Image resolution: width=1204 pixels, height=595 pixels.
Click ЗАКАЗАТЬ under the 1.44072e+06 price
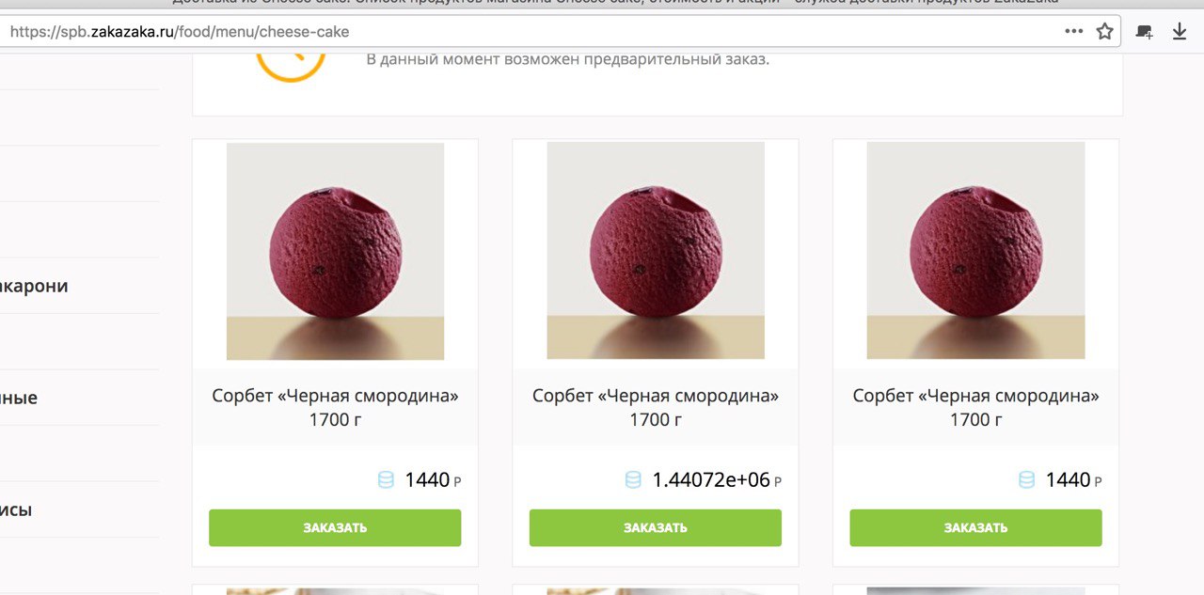656,527
